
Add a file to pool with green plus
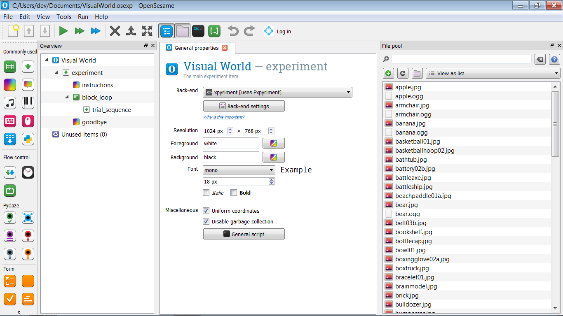coord(388,73)
